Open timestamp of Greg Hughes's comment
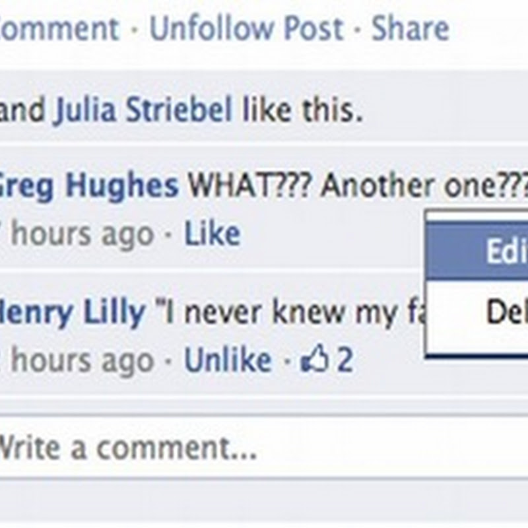Image resolution: width=528 pixels, height=528 pixels. click(77, 233)
